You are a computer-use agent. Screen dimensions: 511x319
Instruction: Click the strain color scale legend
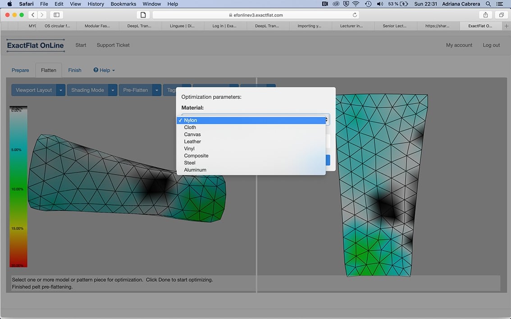[18, 187]
